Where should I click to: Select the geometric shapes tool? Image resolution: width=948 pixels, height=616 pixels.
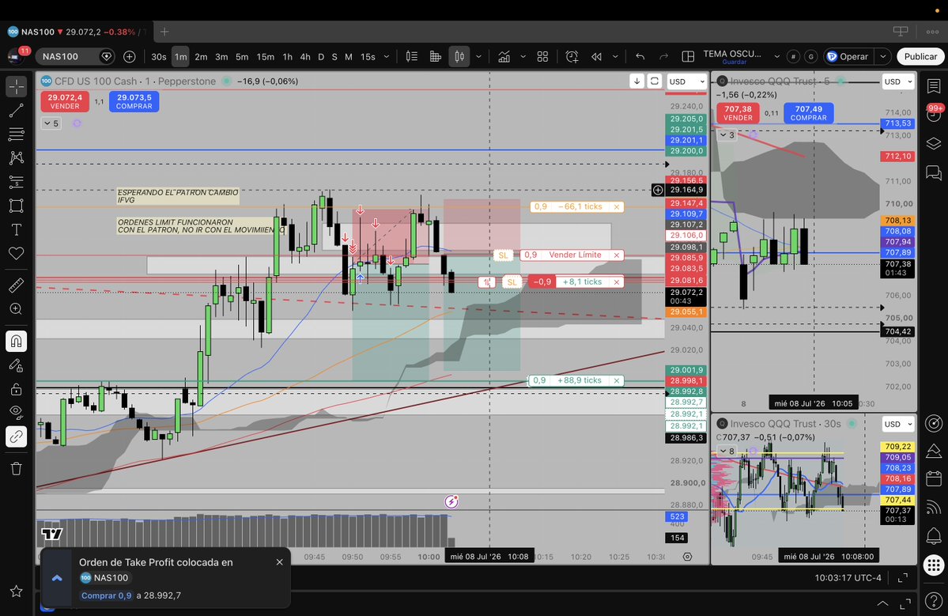[x=17, y=206]
